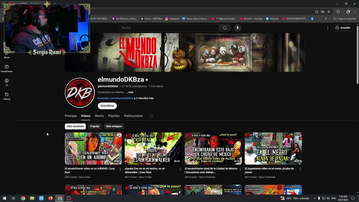This screenshot has width=359, height=202.
Task: Open the weather widget showing 20°C
Action: point(294,198)
